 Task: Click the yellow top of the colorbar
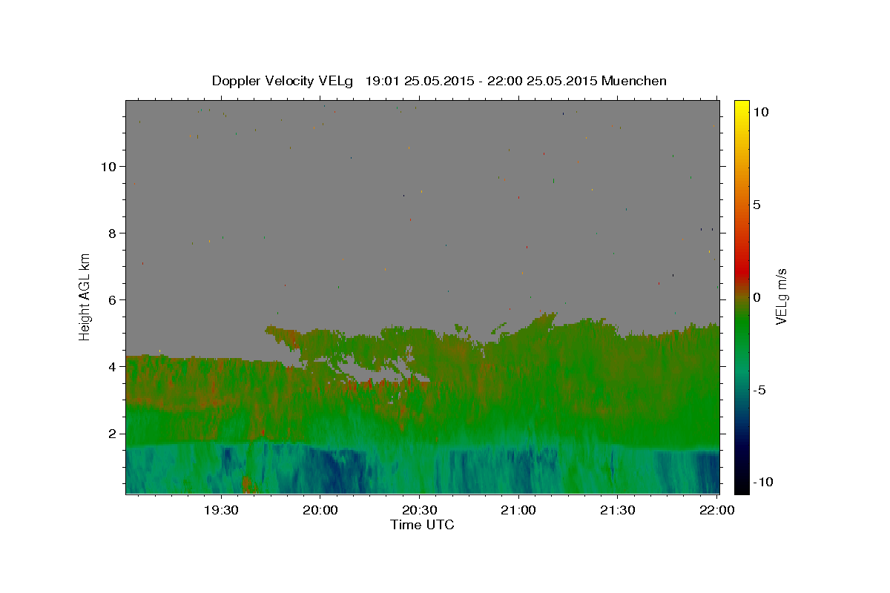pos(742,107)
